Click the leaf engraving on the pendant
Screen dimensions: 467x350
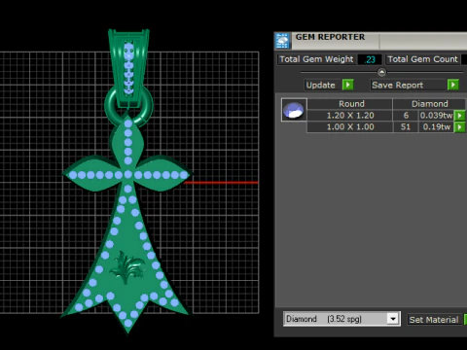pyautogui.click(x=126, y=266)
